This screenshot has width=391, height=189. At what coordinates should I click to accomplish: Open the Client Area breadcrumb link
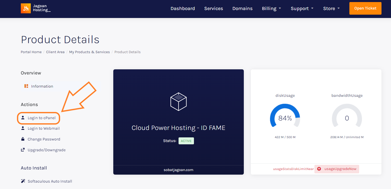[55, 52]
